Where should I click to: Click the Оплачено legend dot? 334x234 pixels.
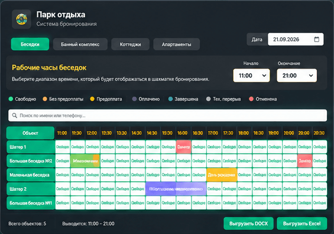tap(134, 99)
